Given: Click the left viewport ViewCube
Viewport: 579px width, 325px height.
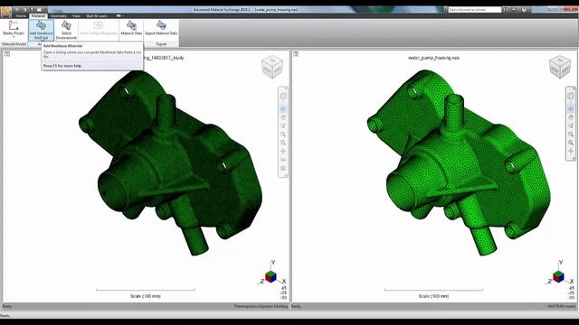Looking at the screenshot, I should click(x=272, y=67).
